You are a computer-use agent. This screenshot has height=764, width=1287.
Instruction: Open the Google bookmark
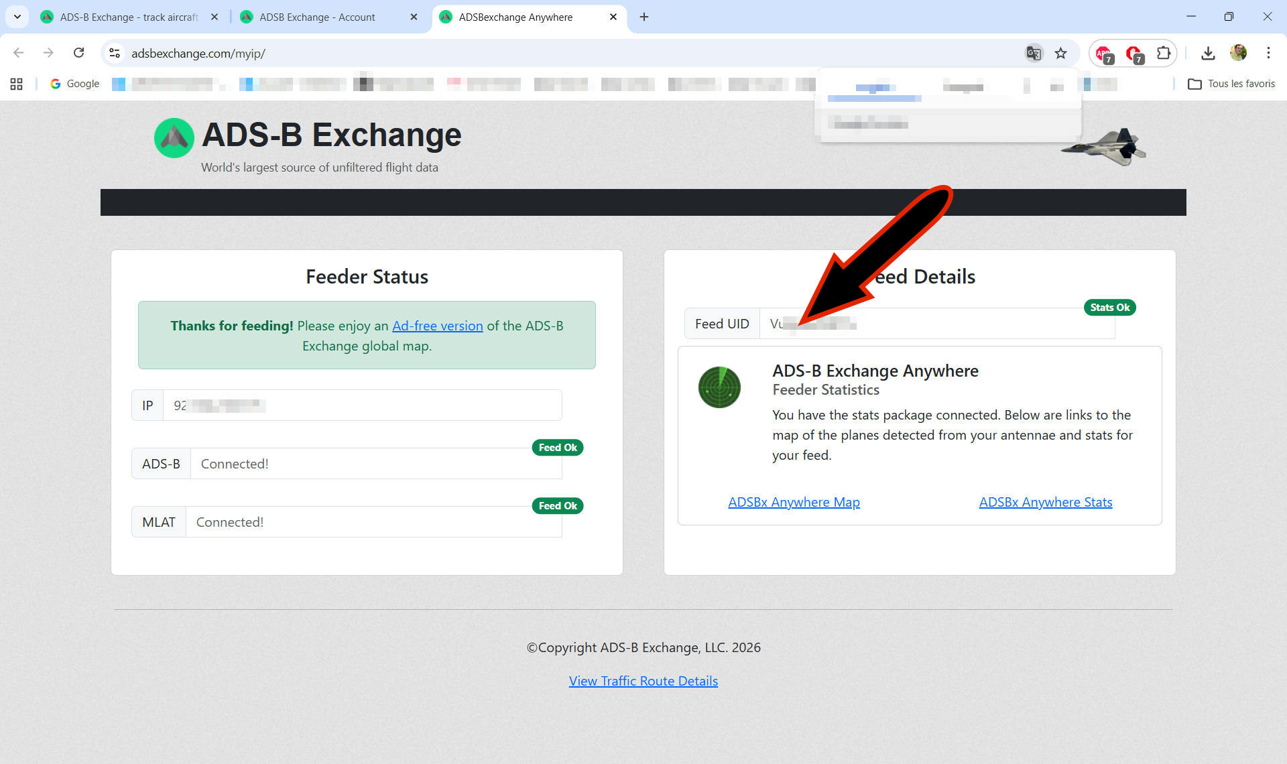pos(74,84)
